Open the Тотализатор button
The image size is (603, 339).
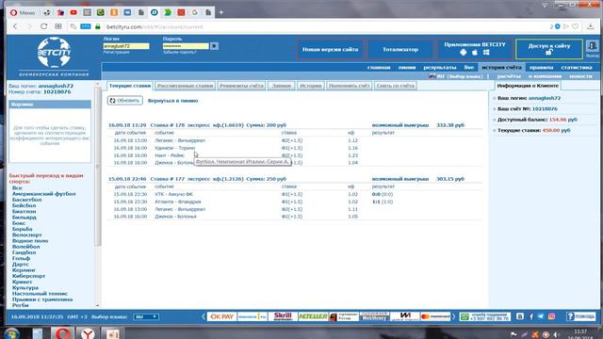click(399, 50)
